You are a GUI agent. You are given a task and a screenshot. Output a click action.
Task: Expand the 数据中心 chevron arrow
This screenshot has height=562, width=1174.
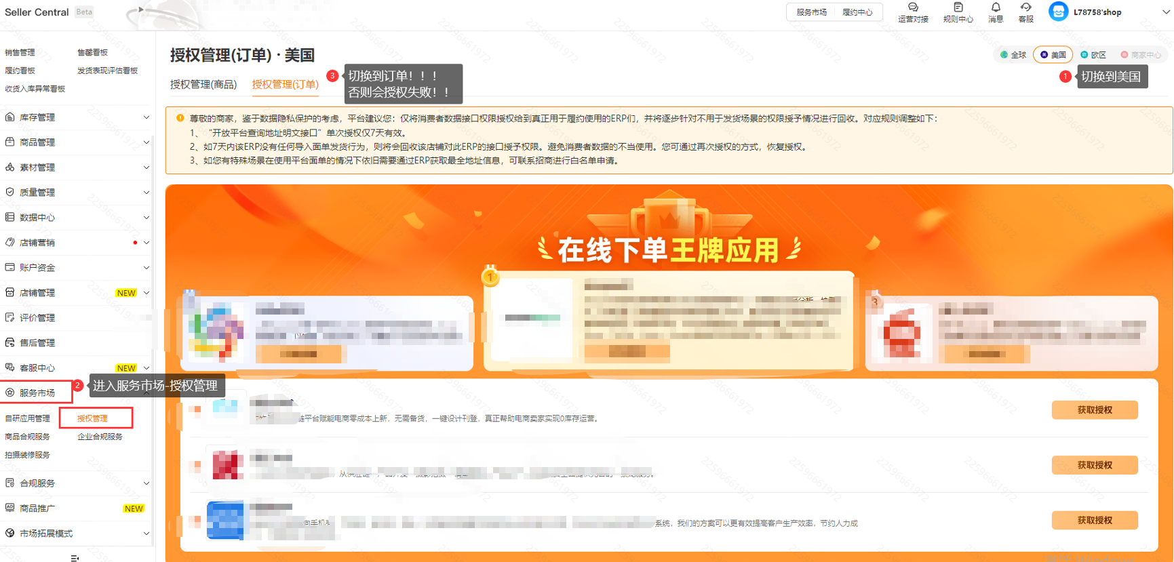(x=146, y=218)
